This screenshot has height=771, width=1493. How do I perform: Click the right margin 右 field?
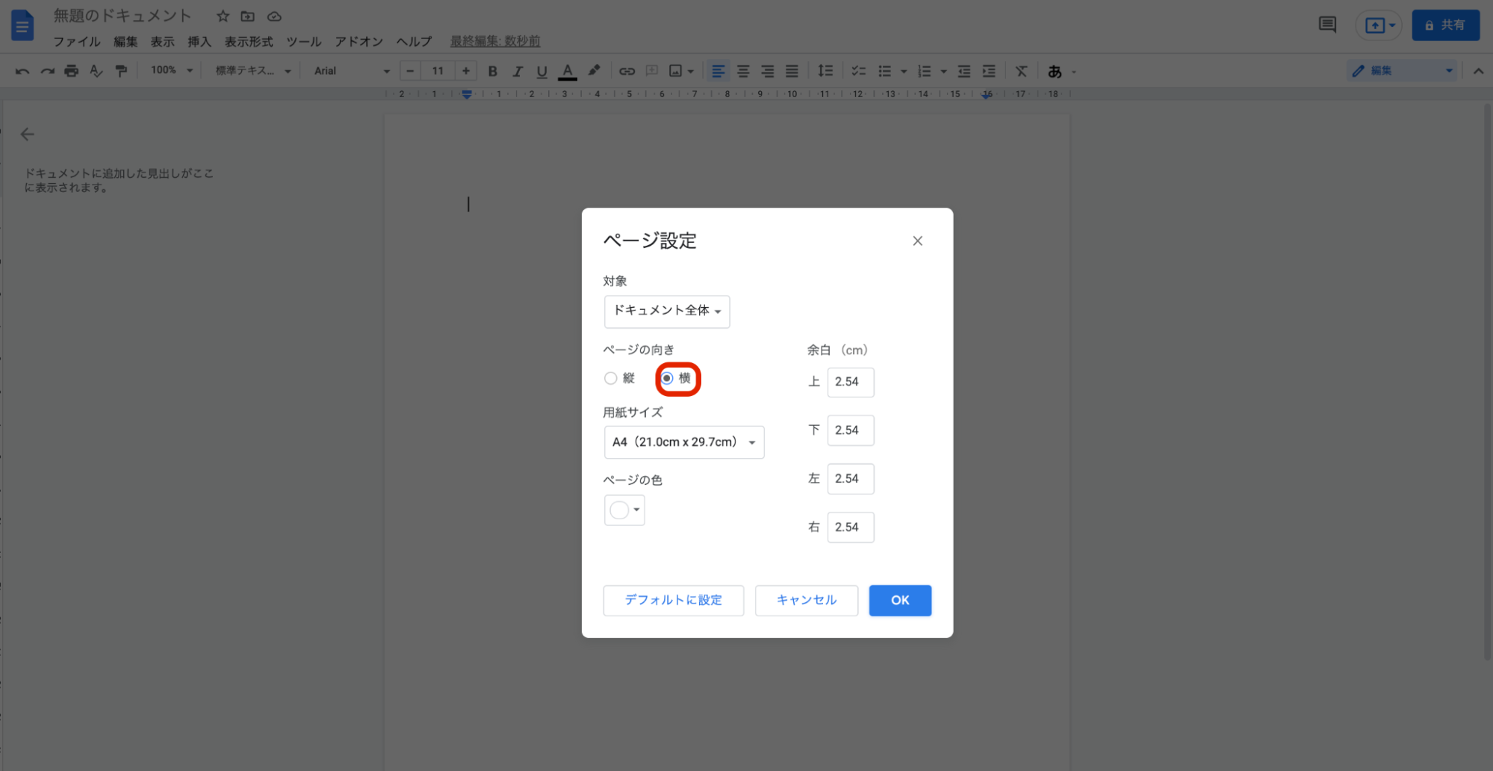click(851, 527)
